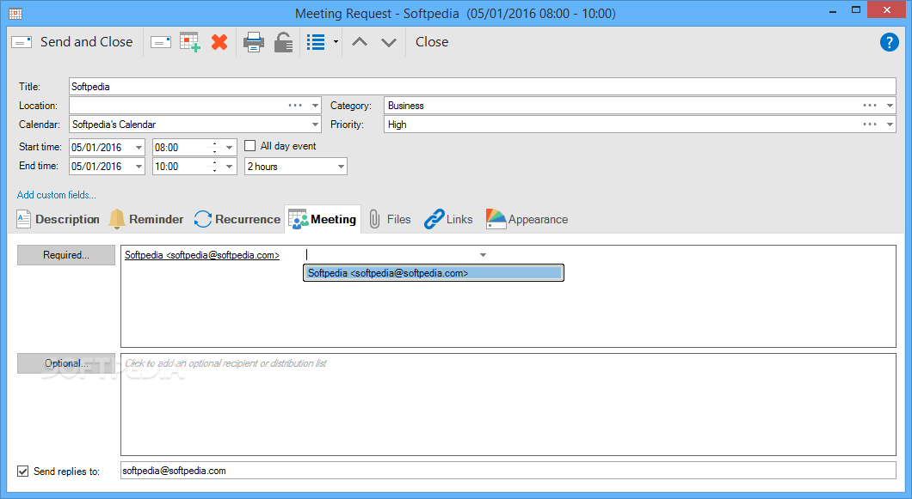912x499 pixels.
Task: Click the app icon in title bar
Action: 15,14
